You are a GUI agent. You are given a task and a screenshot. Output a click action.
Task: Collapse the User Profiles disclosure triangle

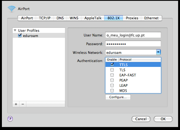[15, 30]
